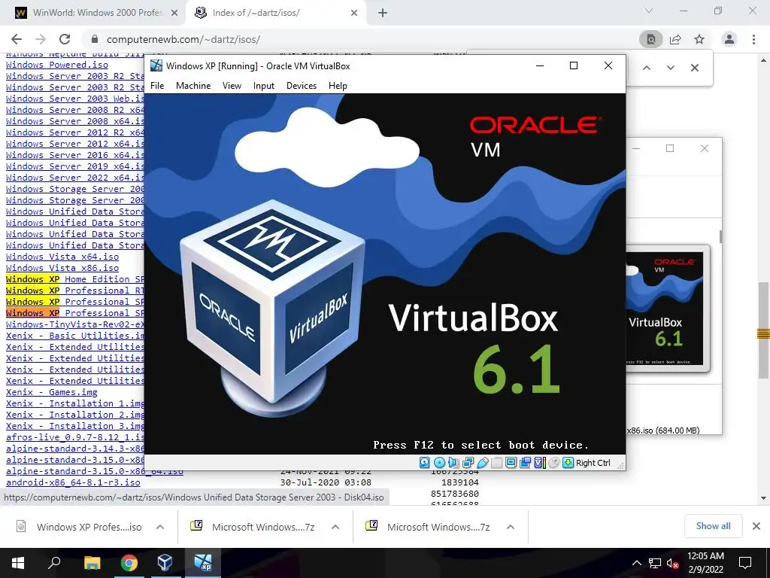Click the find-in-page magnifier icon in address bar
Screen dimensions: 770x578
pyautogui.click(x=650, y=39)
